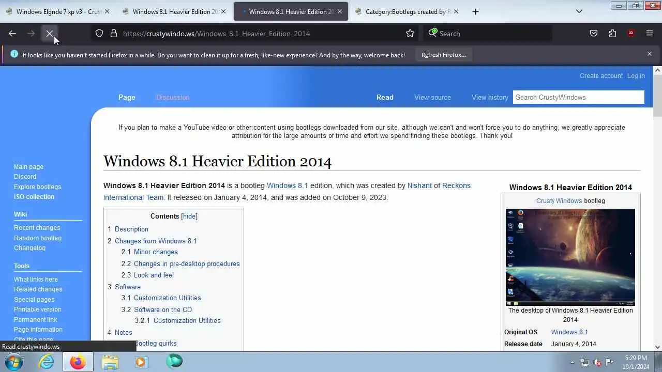This screenshot has width=662, height=372.
Task: Go to Main page in sidebar
Action: click(x=28, y=167)
